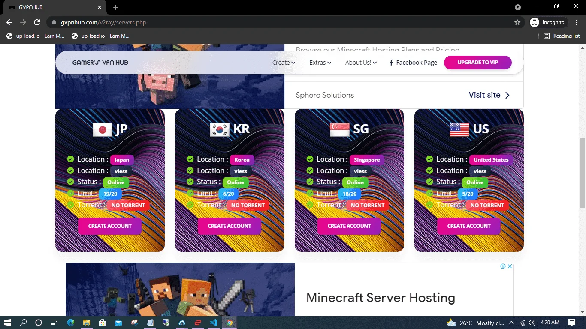
Task: Create an account on the US server
Action: point(469,226)
